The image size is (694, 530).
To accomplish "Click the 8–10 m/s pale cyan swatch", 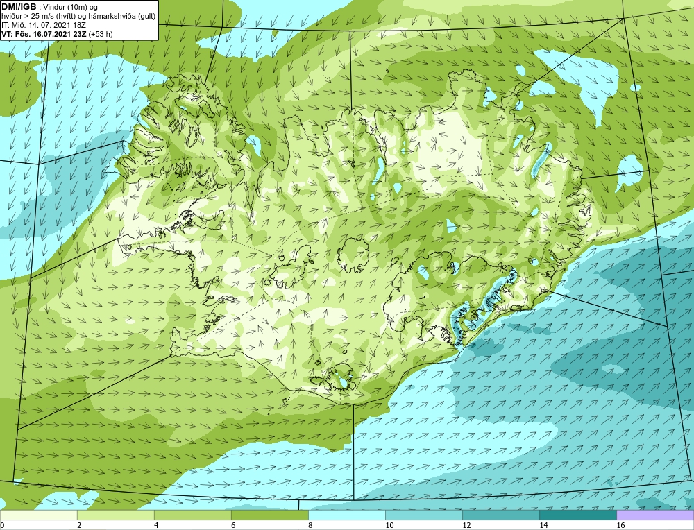I will click(x=346, y=515).
